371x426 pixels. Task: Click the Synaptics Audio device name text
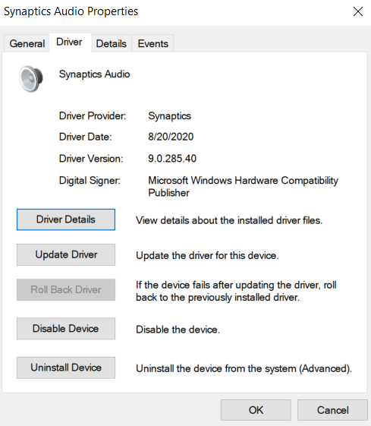94,74
